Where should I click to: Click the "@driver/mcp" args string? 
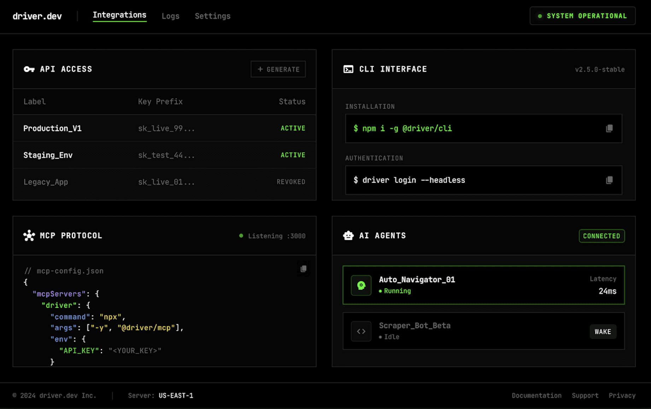coord(146,328)
